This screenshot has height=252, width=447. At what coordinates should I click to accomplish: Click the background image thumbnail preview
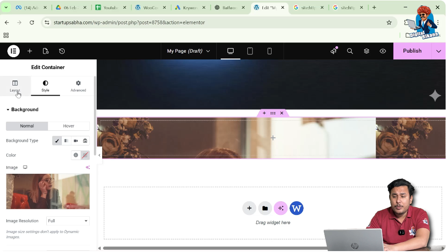pos(48,191)
